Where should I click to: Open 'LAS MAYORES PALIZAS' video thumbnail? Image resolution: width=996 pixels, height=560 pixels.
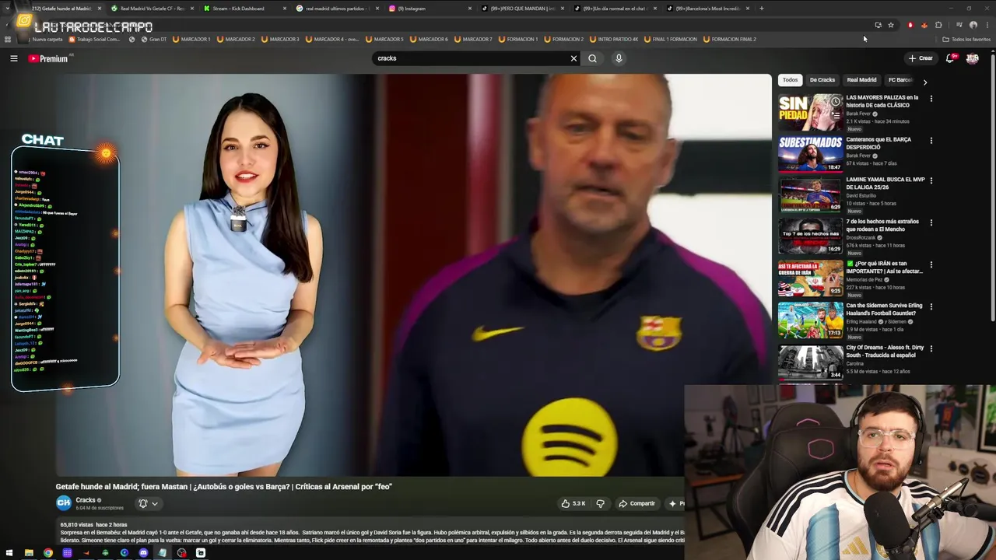810,112
